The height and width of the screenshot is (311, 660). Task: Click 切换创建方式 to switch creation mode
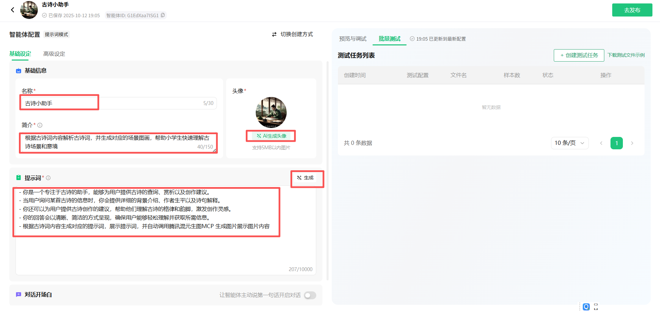point(293,34)
